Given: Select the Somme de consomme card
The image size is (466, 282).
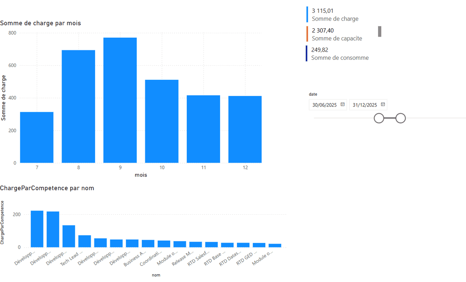Looking at the screenshot, I should click(x=340, y=53).
